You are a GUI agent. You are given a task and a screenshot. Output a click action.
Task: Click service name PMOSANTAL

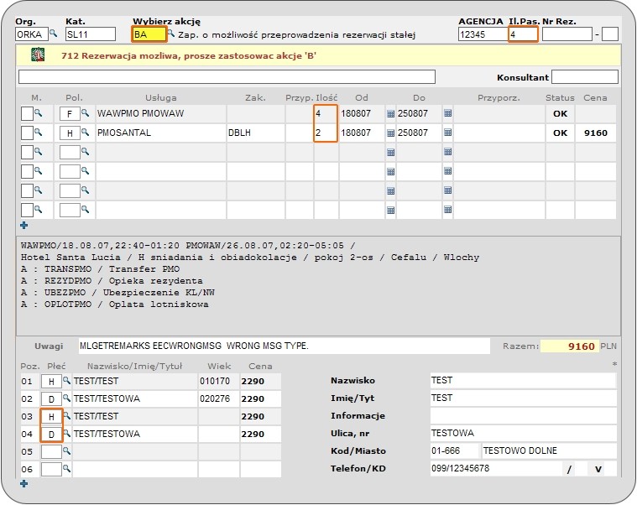[124, 133]
